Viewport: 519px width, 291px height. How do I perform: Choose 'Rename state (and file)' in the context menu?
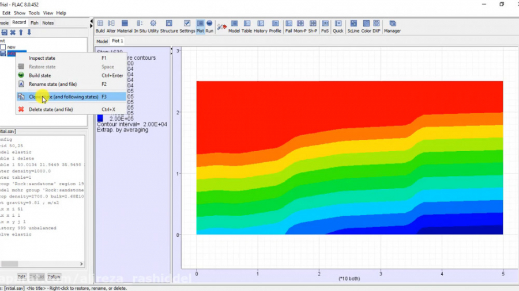tap(52, 84)
